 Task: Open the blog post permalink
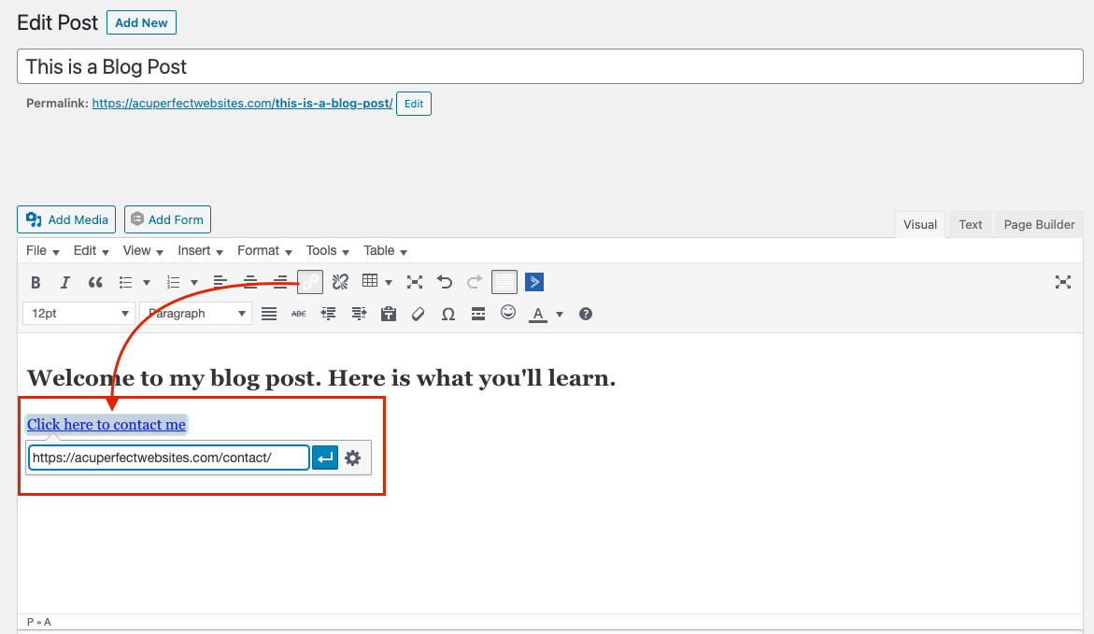coord(241,103)
